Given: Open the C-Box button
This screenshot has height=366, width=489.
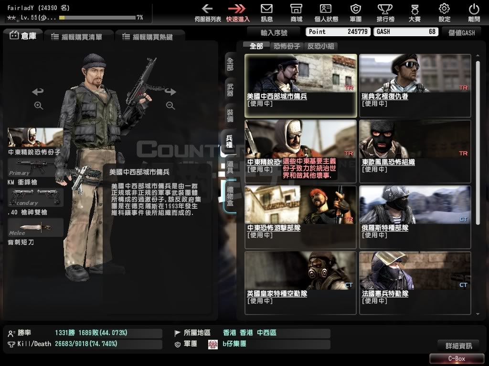Looking at the screenshot, I should click(457, 358).
